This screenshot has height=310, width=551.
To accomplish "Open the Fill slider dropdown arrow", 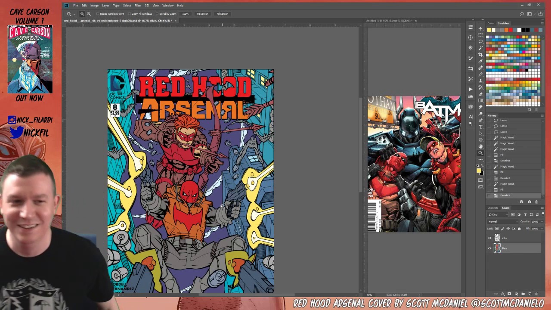I will click(542, 229).
